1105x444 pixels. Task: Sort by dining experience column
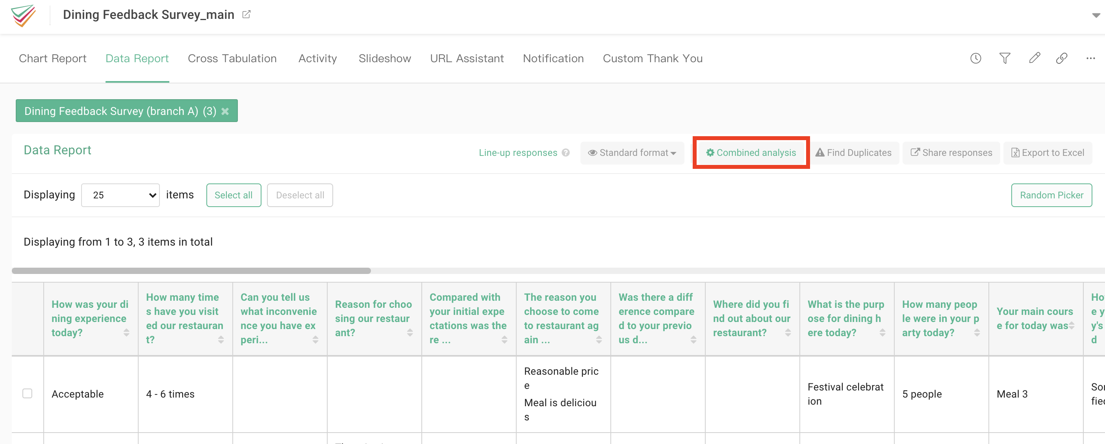pos(126,333)
